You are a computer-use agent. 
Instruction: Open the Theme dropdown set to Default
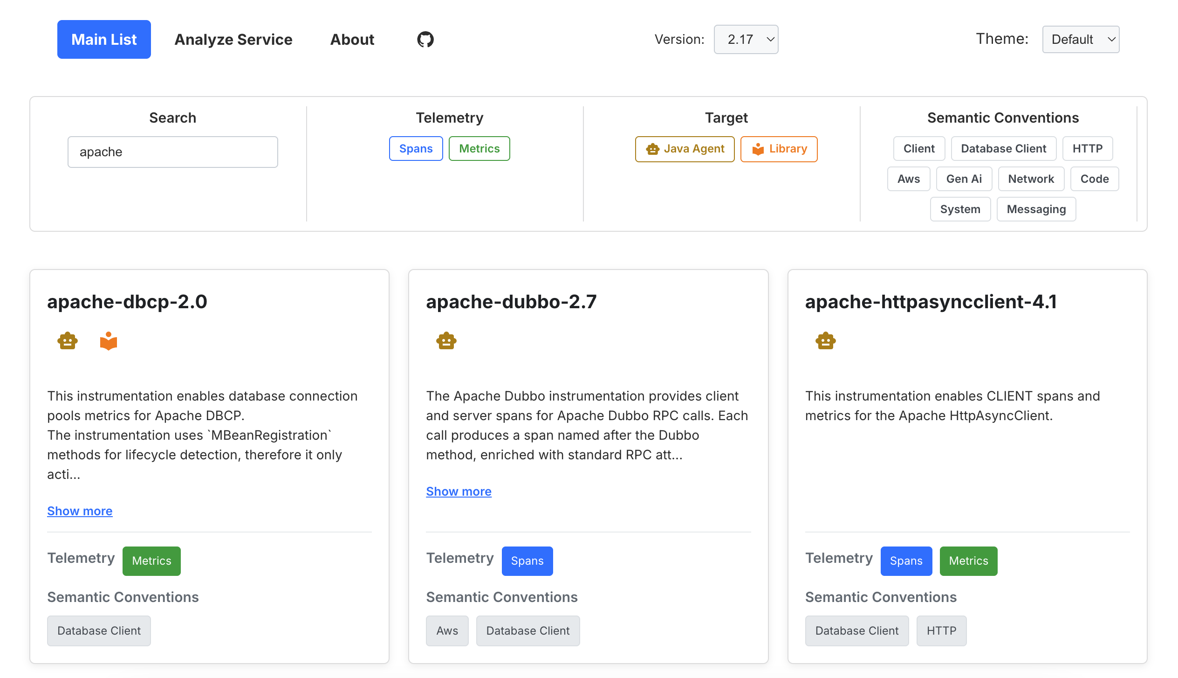(1080, 40)
